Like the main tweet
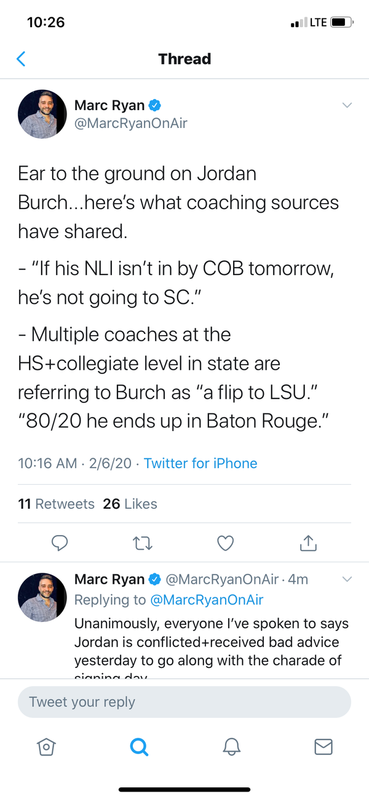 [226, 543]
